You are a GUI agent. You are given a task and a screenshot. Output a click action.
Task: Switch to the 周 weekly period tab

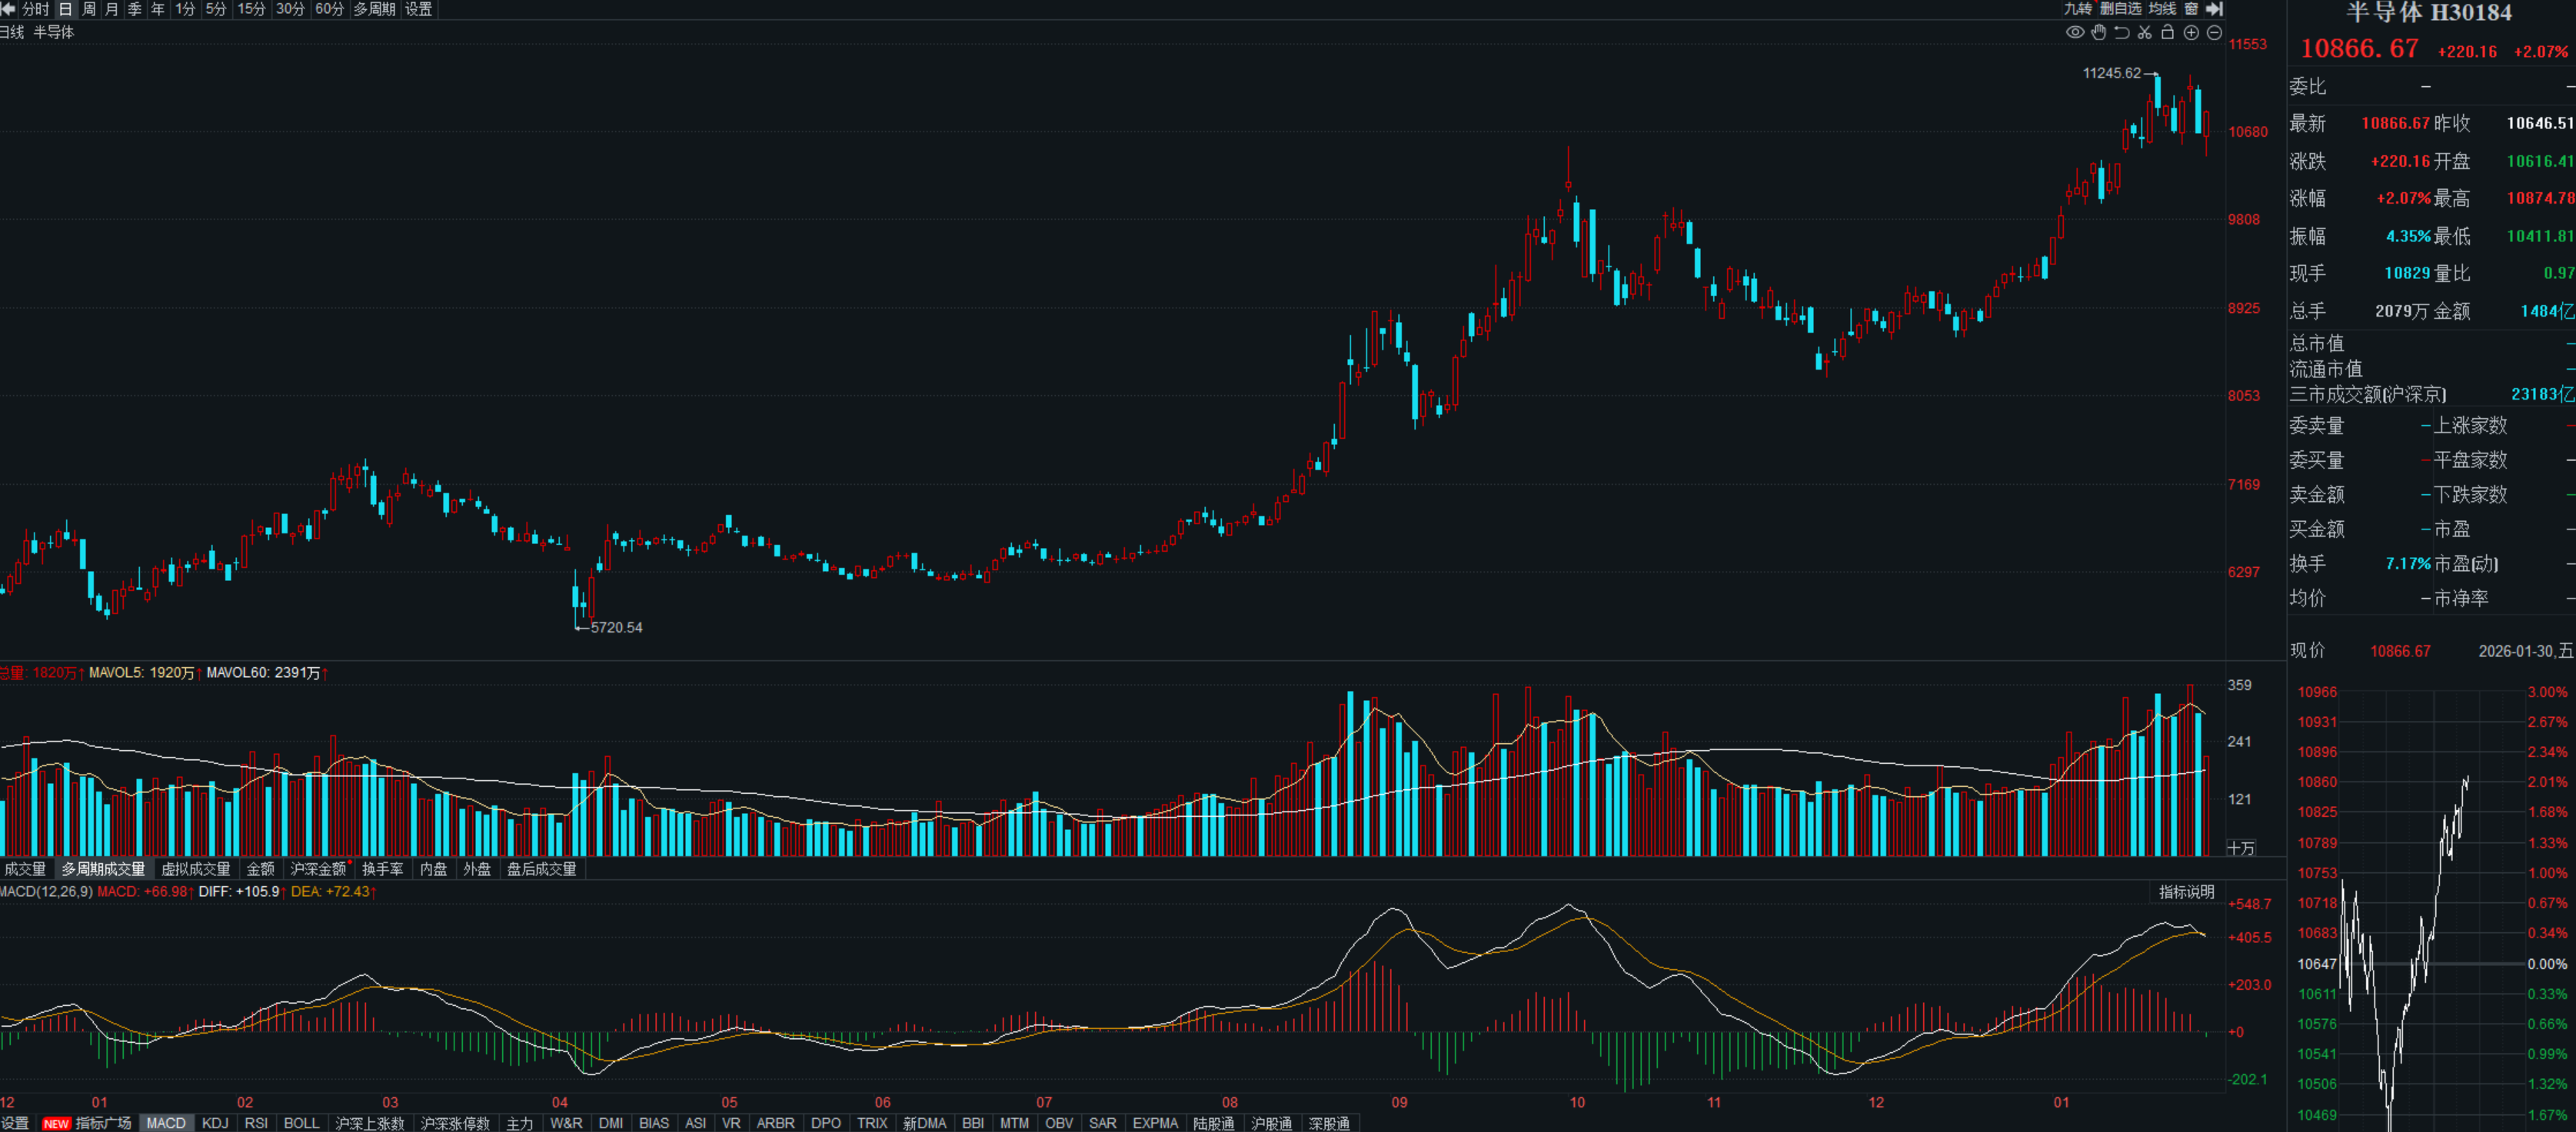pos(88,9)
